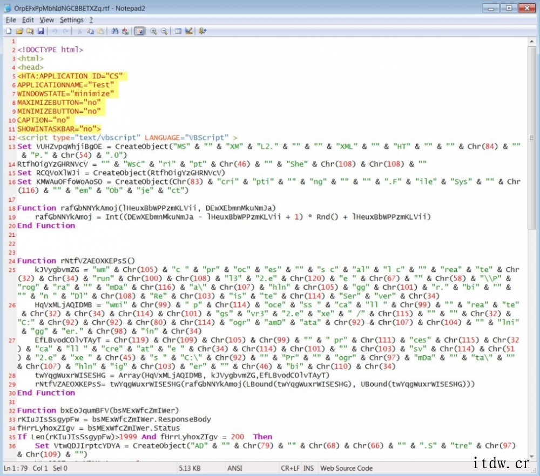
Task: Open the Edit menu
Action: [28, 20]
